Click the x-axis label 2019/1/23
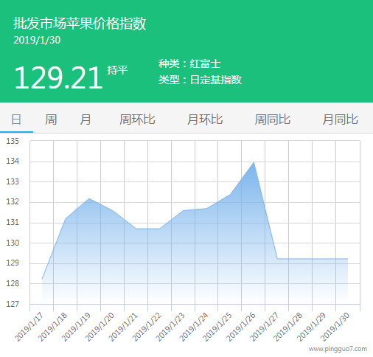This screenshot has width=373, height=357. [170, 327]
